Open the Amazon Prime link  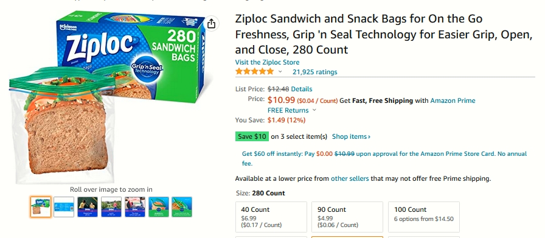click(x=453, y=100)
